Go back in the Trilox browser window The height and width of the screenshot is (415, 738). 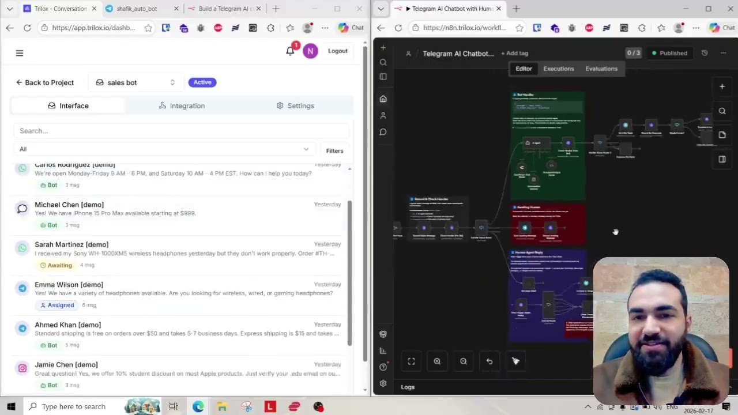[10, 28]
